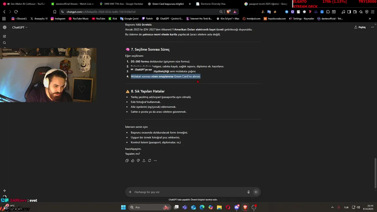Go back in browser history

4,12
